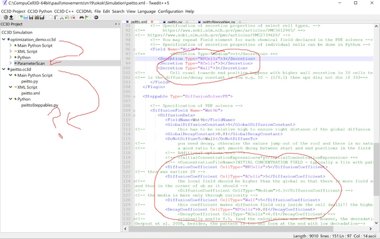Open the Search menu

point(118,11)
